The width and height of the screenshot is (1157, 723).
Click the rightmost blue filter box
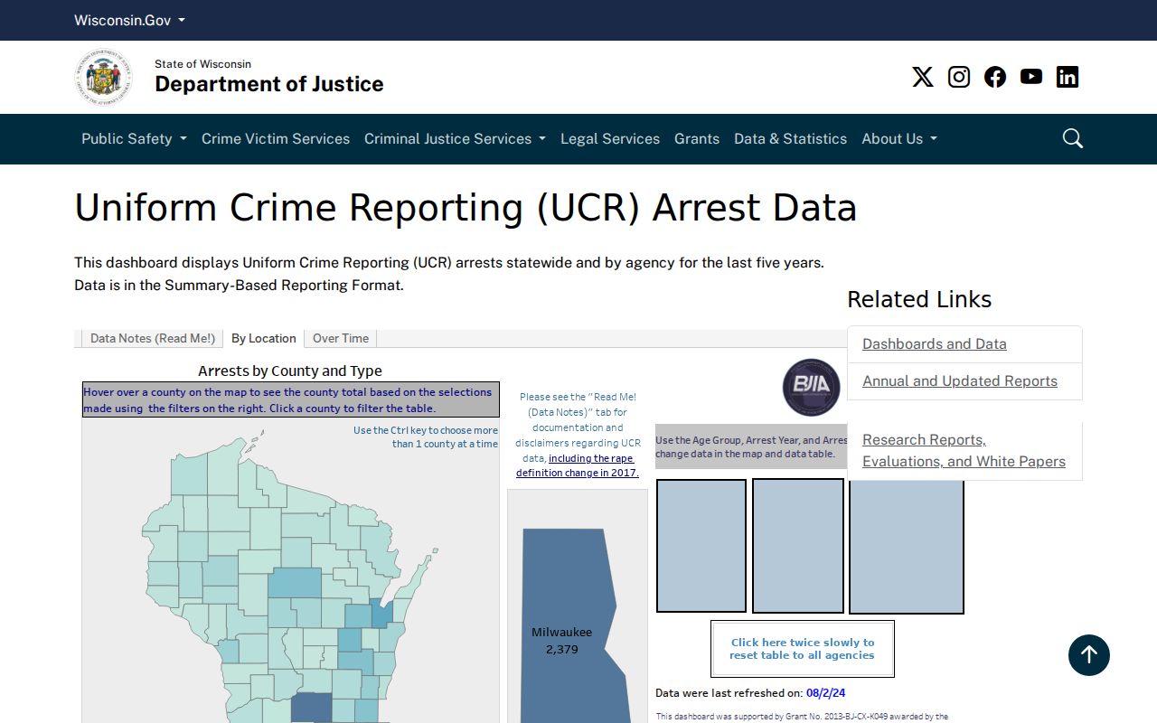pos(907,546)
